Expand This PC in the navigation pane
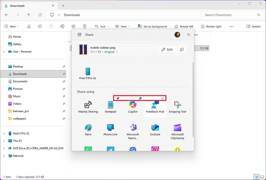 coord(4,141)
